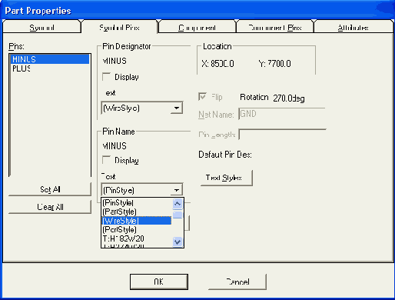Enable Display under Pin Name
The image size is (395, 300).
(x=106, y=160)
